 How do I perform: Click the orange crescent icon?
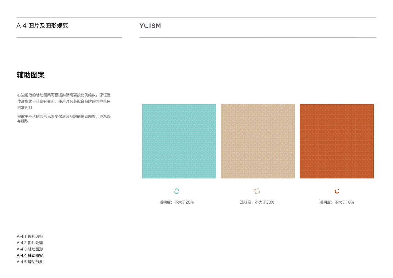337,191
